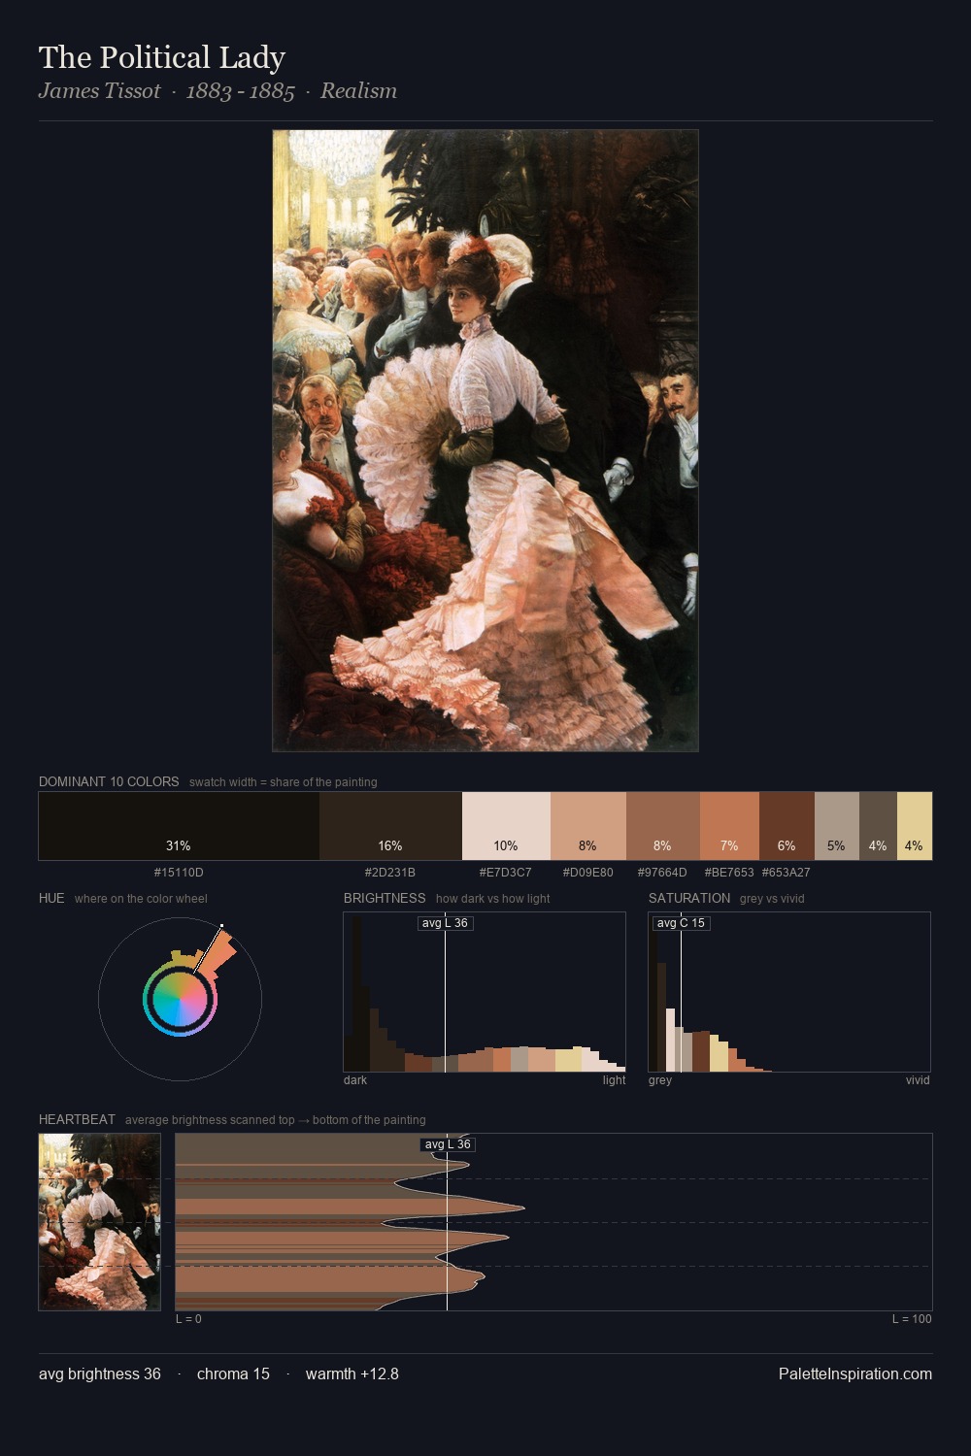Screen dimensions: 971x1456
Task: Click the small painting thumbnail in the Heartbeat section
Action: (x=99, y=1222)
